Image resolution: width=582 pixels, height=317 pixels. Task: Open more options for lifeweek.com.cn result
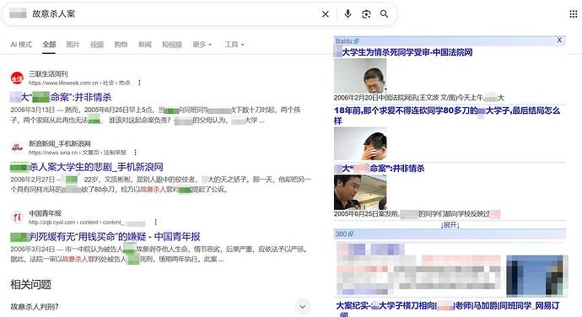pos(139,83)
